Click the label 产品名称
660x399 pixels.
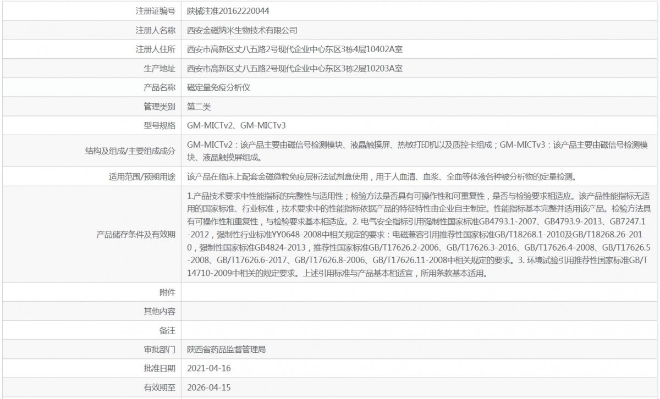pos(159,87)
